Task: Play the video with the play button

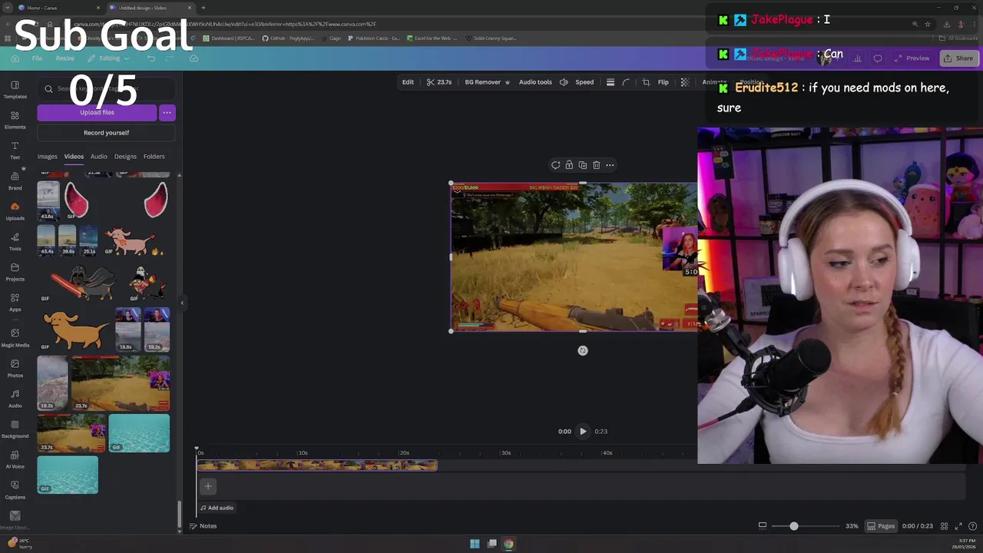Action: (583, 432)
